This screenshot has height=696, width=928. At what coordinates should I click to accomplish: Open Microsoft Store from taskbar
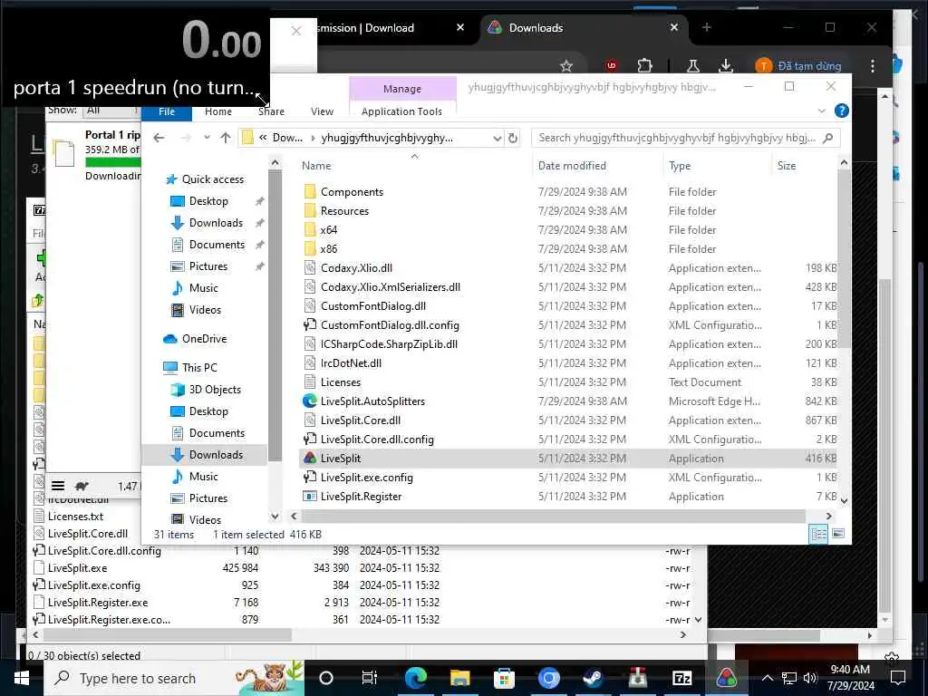click(x=504, y=678)
